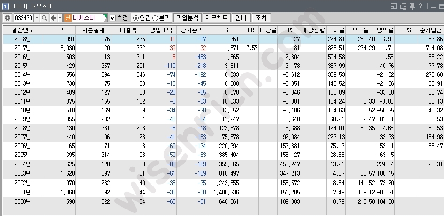Click BPS value 1,243,655 in 2002 row
This screenshot has height=216, width=444.
point(226,183)
